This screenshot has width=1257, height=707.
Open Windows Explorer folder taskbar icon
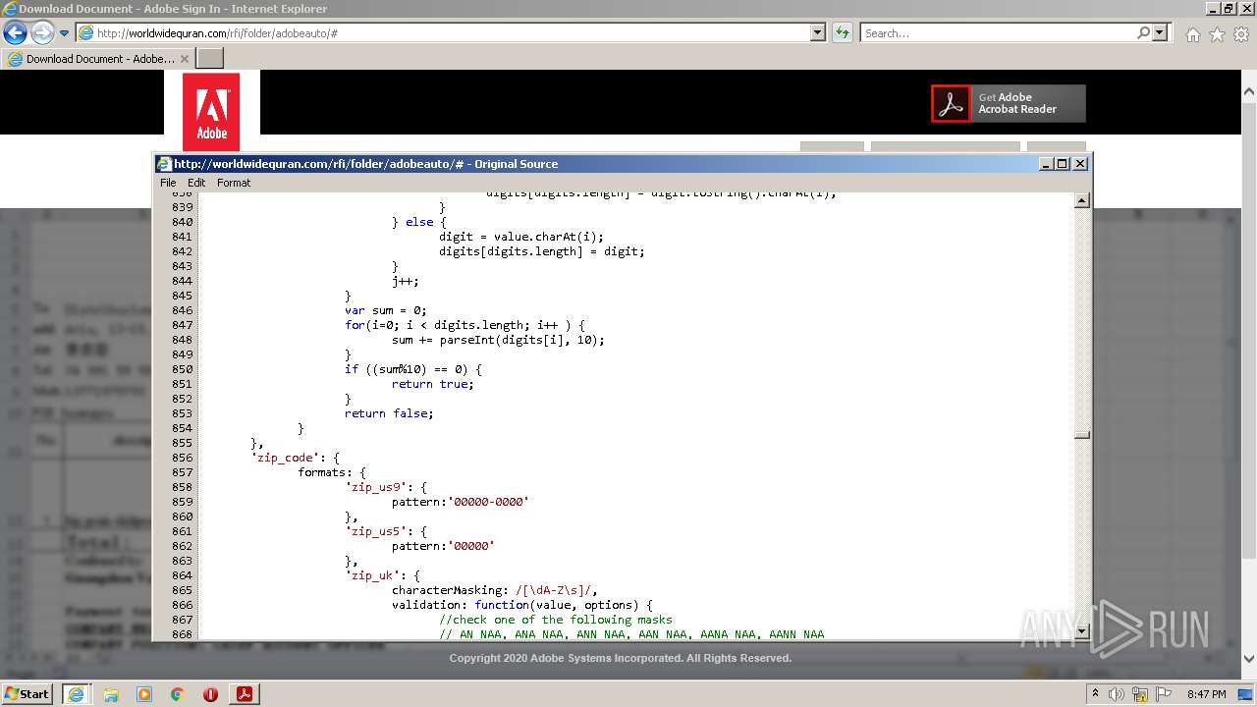(111, 694)
